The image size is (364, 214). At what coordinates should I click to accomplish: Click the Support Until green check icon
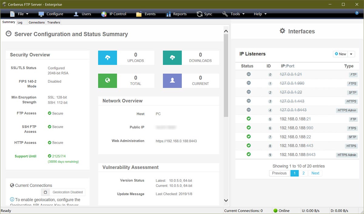point(49,156)
